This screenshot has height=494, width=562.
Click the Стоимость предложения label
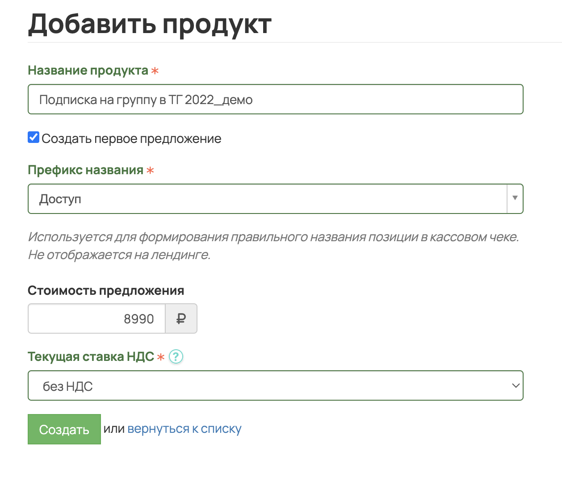pyautogui.click(x=106, y=290)
